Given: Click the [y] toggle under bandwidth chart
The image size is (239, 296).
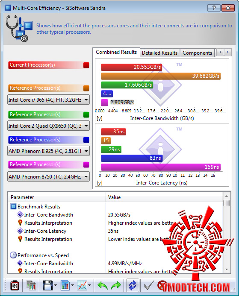Looking at the screenshot, I should point(100,119).
